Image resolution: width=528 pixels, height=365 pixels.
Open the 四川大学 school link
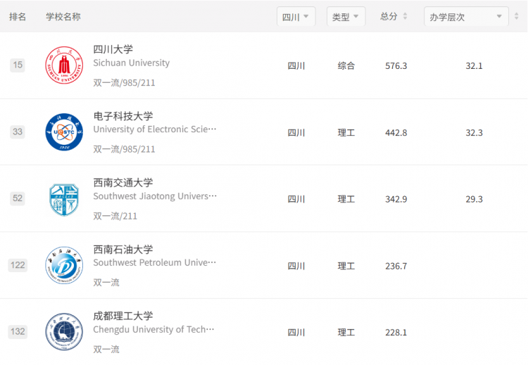113,49
